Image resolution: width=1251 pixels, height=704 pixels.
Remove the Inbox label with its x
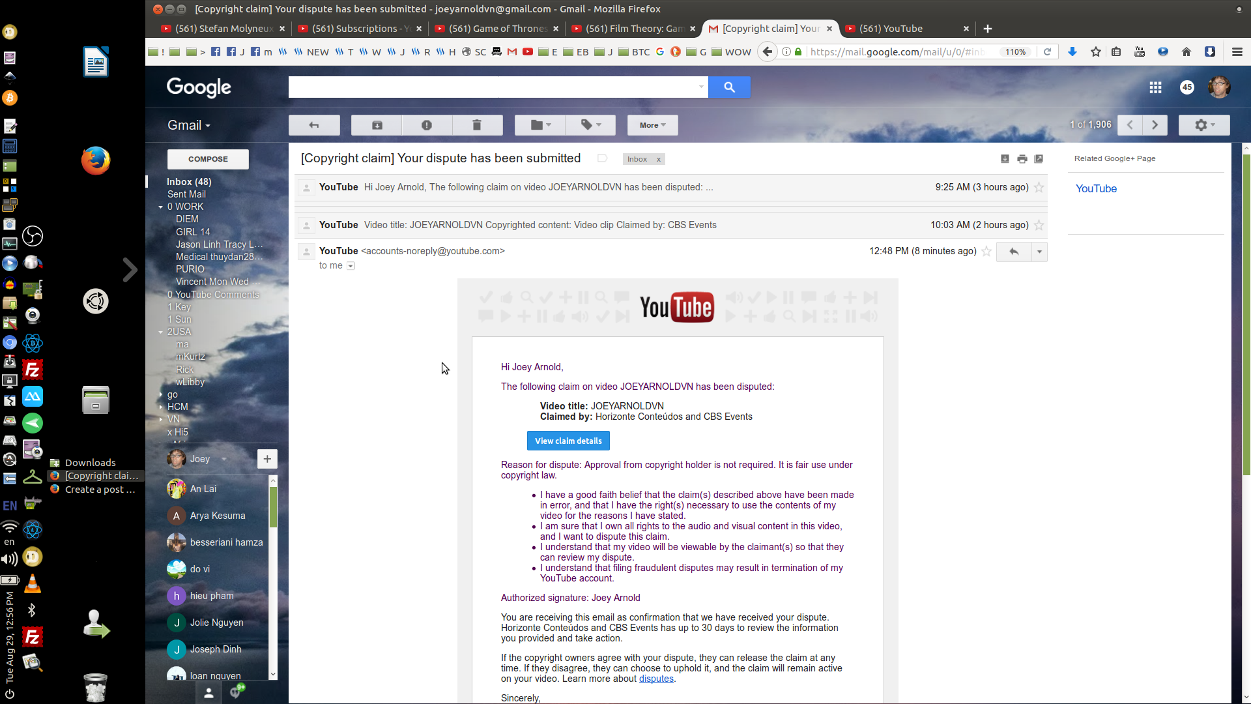click(659, 159)
